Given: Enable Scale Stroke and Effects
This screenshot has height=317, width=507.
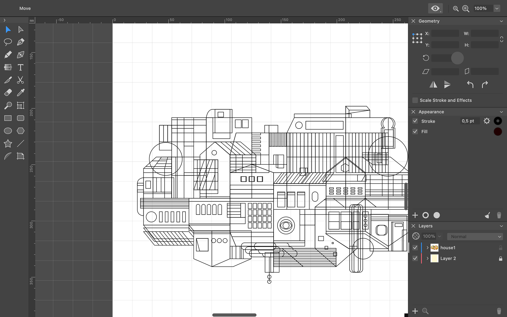Looking at the screenshot, I should pyautogui.click(x=415, y=100).
